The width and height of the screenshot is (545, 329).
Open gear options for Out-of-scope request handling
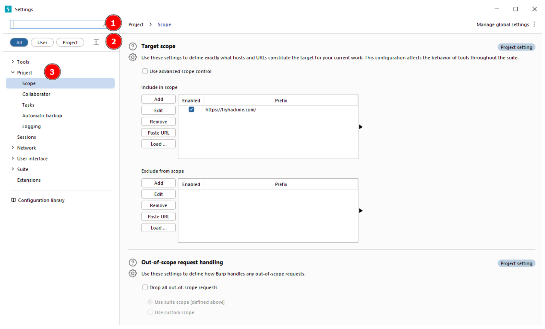coord(133,274)
